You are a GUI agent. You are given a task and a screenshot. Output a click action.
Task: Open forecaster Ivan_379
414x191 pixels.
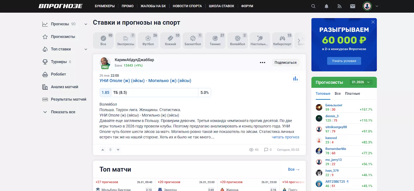click(332, 171)
